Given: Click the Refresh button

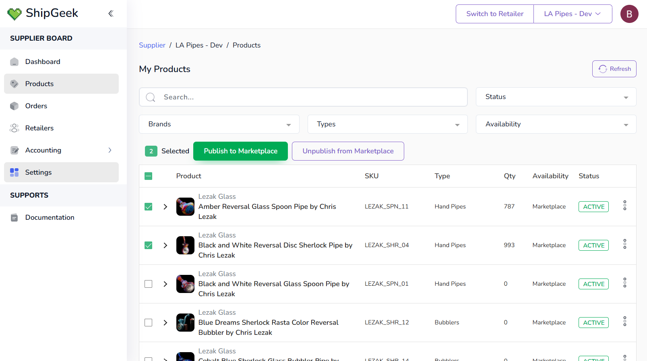Looking at the screenshot, I should tap(614, 69).
